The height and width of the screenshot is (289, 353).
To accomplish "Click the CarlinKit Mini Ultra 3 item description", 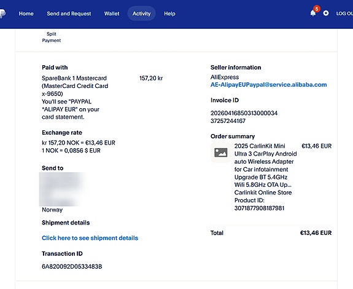I will click(265, 165).
